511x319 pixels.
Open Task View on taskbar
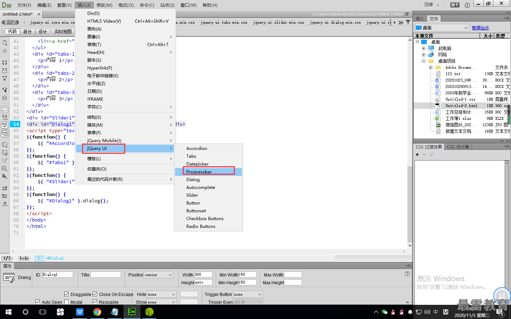pyautogui.click(x=43, y=312)
